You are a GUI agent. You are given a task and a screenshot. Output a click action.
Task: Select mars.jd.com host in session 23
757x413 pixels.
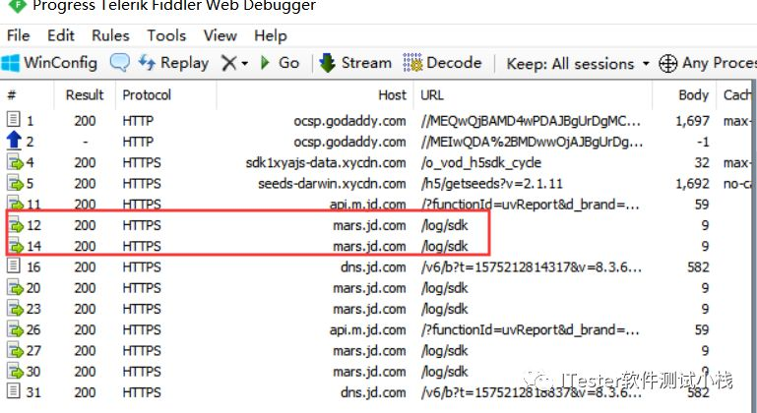(x=369, y=310)
